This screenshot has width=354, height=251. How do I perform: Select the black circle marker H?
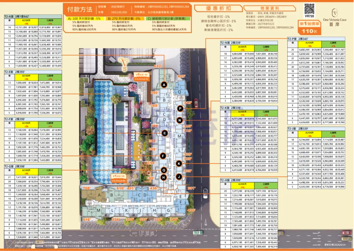(164, 177)
